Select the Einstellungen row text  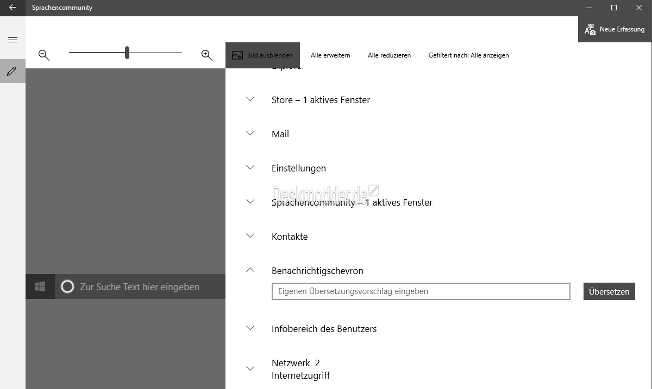click(299, 168)
